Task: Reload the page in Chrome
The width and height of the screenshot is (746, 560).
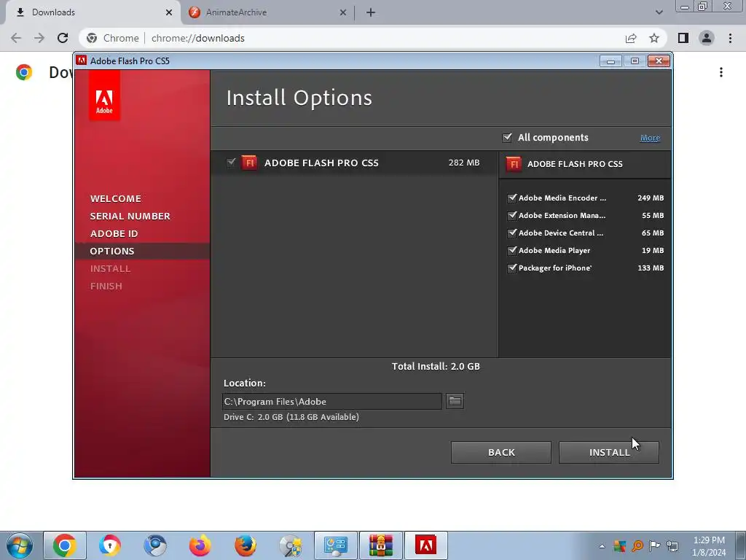Action: [x=63, y=38]
